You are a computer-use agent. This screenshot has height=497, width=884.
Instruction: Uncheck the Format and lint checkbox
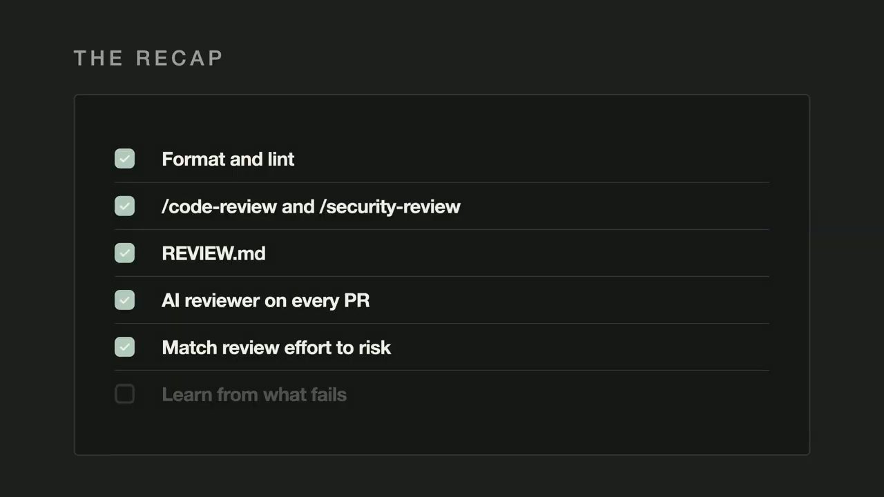point(124,159)
